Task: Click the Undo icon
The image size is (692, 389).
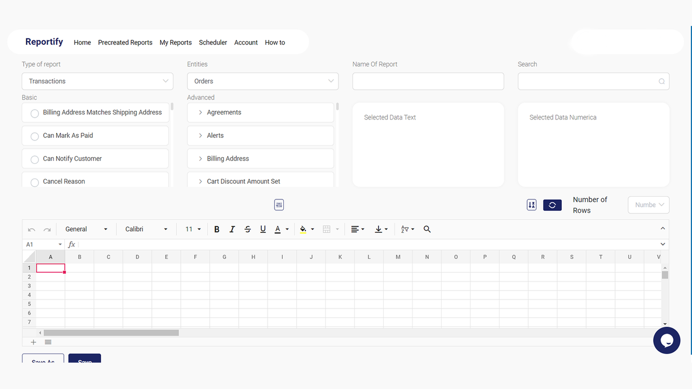Action: coord(31,229)
